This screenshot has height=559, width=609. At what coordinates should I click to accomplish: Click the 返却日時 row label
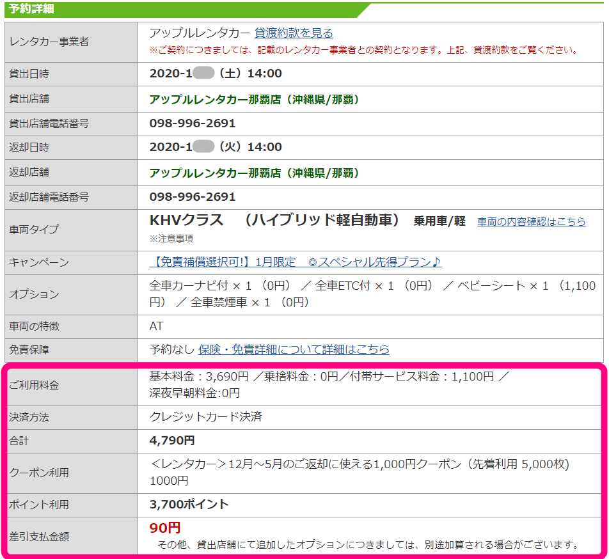tap(29, 148)
